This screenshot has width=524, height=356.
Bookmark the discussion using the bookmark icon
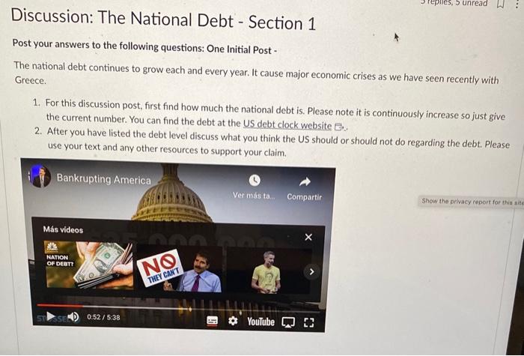click(x=500, y=4)
